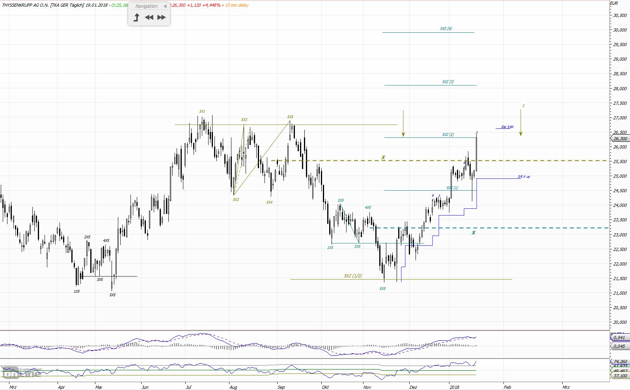Image resolution: width=630 pixels, height=390 pixels.
Task: Click the 28,000 price axis label
Action: point(620,89)
